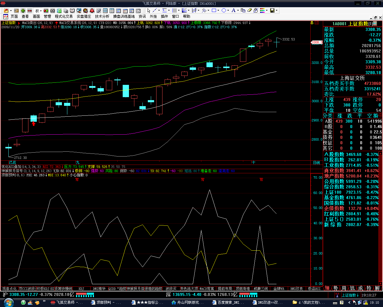Click the green four-way move arrows icon
Viewport: 383px width, 307px height.
point(23,10)
